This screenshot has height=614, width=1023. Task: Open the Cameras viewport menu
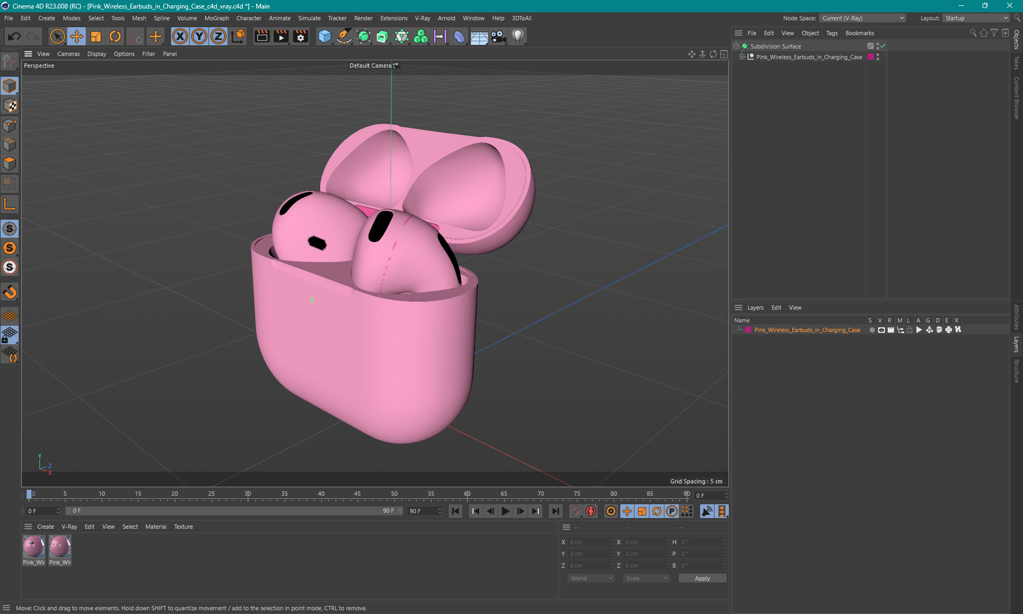point(68,54)
